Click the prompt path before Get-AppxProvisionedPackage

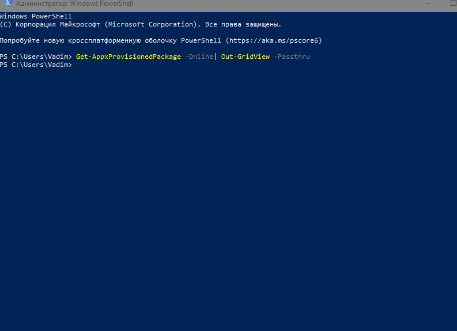[36, 57]
